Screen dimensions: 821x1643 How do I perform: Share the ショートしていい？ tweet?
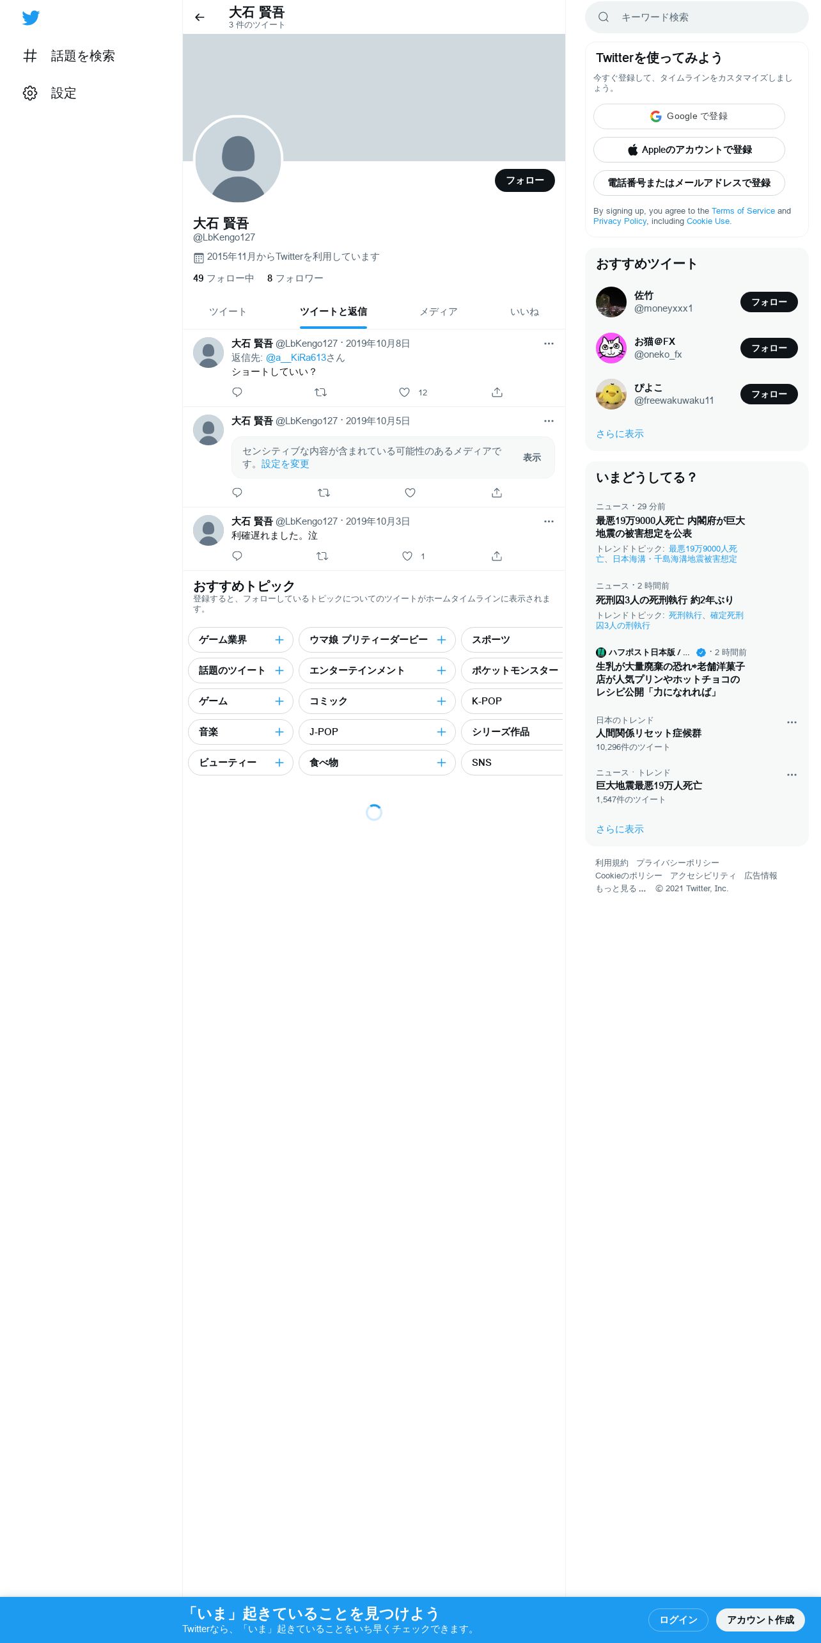(x=497, y=392)
